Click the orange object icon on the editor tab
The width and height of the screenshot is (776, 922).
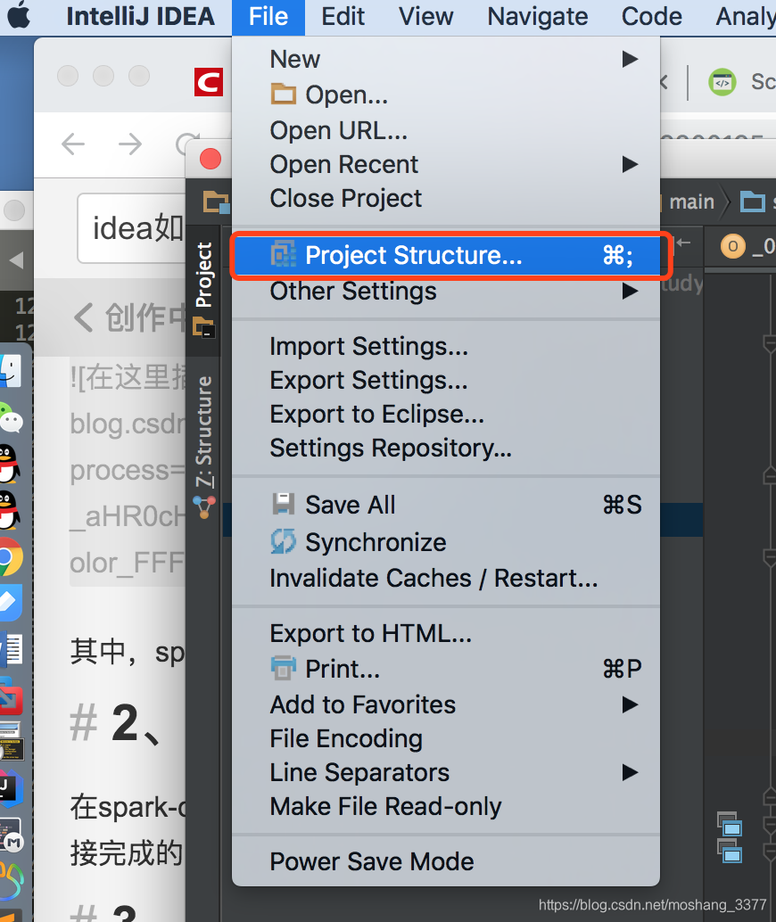(733, 246)
